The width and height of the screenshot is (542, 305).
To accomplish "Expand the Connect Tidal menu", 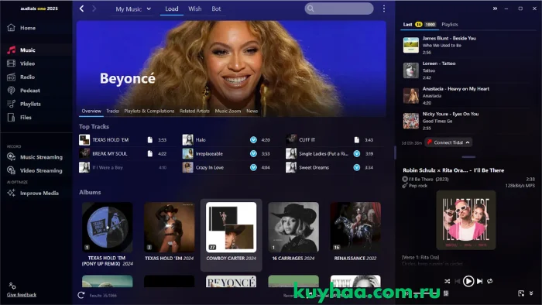I will [448, 142].
